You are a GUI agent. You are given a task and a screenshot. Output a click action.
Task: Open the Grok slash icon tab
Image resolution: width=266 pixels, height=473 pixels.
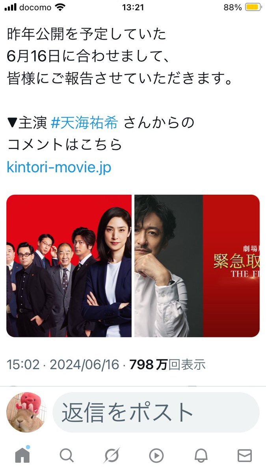(x=112, y=456)
